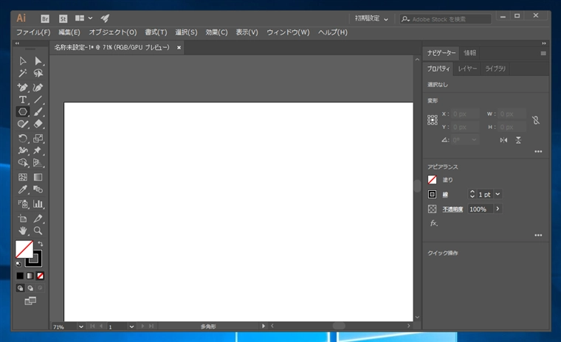The image size is (561, 342).
Task: Open the ウィンドウ(W) menu
Action: tap(288, 32)
